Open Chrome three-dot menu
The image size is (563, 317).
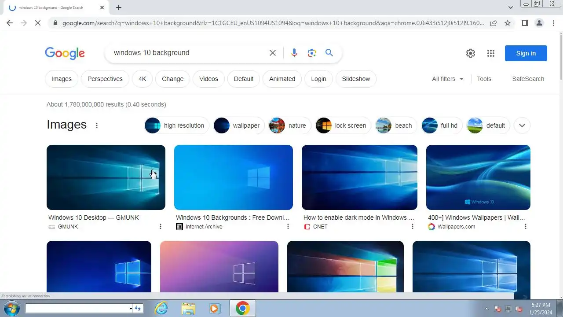coord(553,23)
